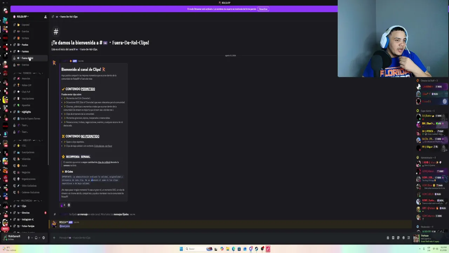The image size is (449, 253).
Task: Open headphone output options arrow
Action: click(x=39, y=238)
